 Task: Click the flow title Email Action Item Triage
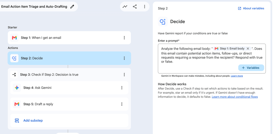pos(34,7)
